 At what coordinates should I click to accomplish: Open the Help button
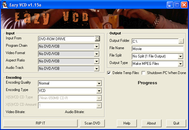click(127, 123)
